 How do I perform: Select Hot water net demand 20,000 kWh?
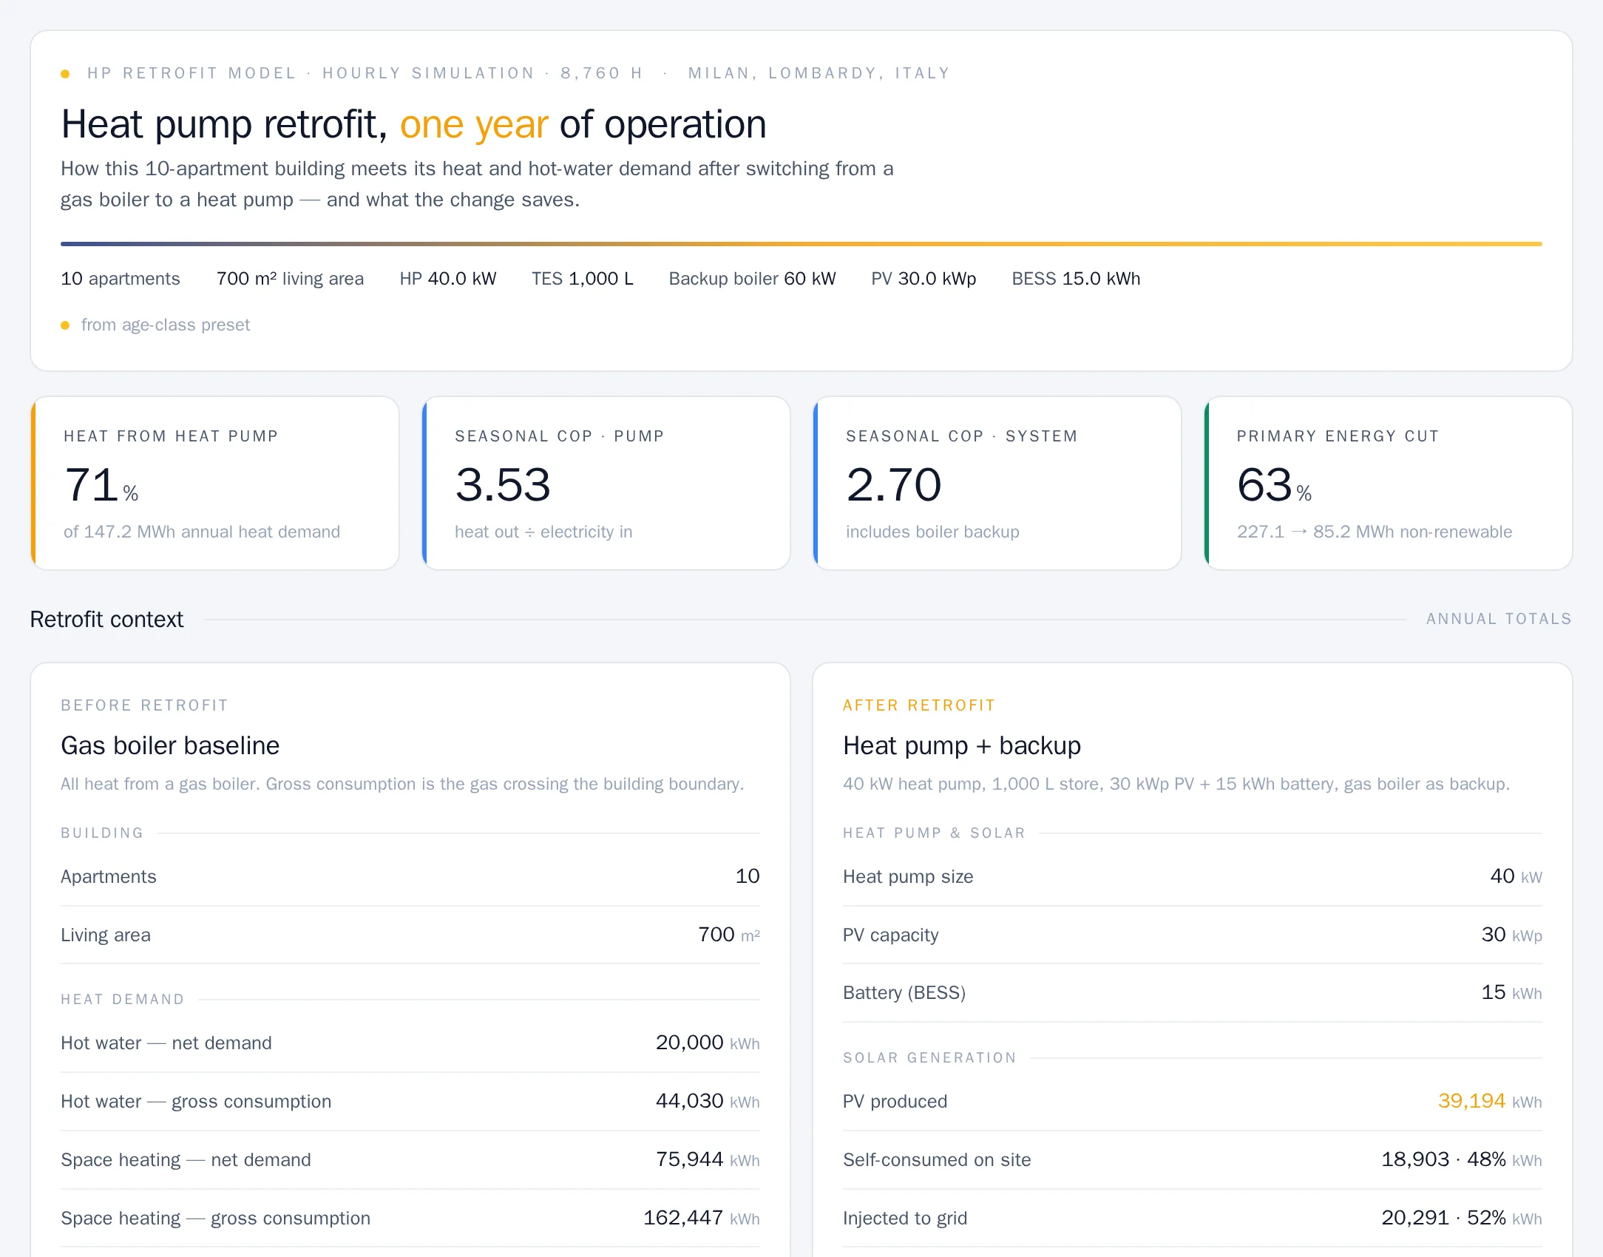pos(708,1043)
